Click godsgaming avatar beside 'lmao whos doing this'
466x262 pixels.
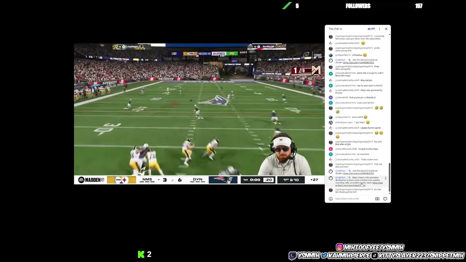tap(331, 67)
